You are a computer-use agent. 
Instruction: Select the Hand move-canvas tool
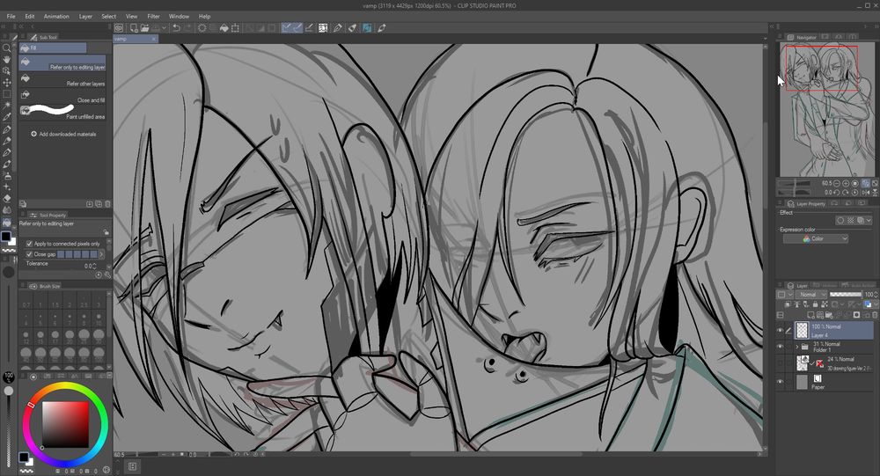[7, 59]
